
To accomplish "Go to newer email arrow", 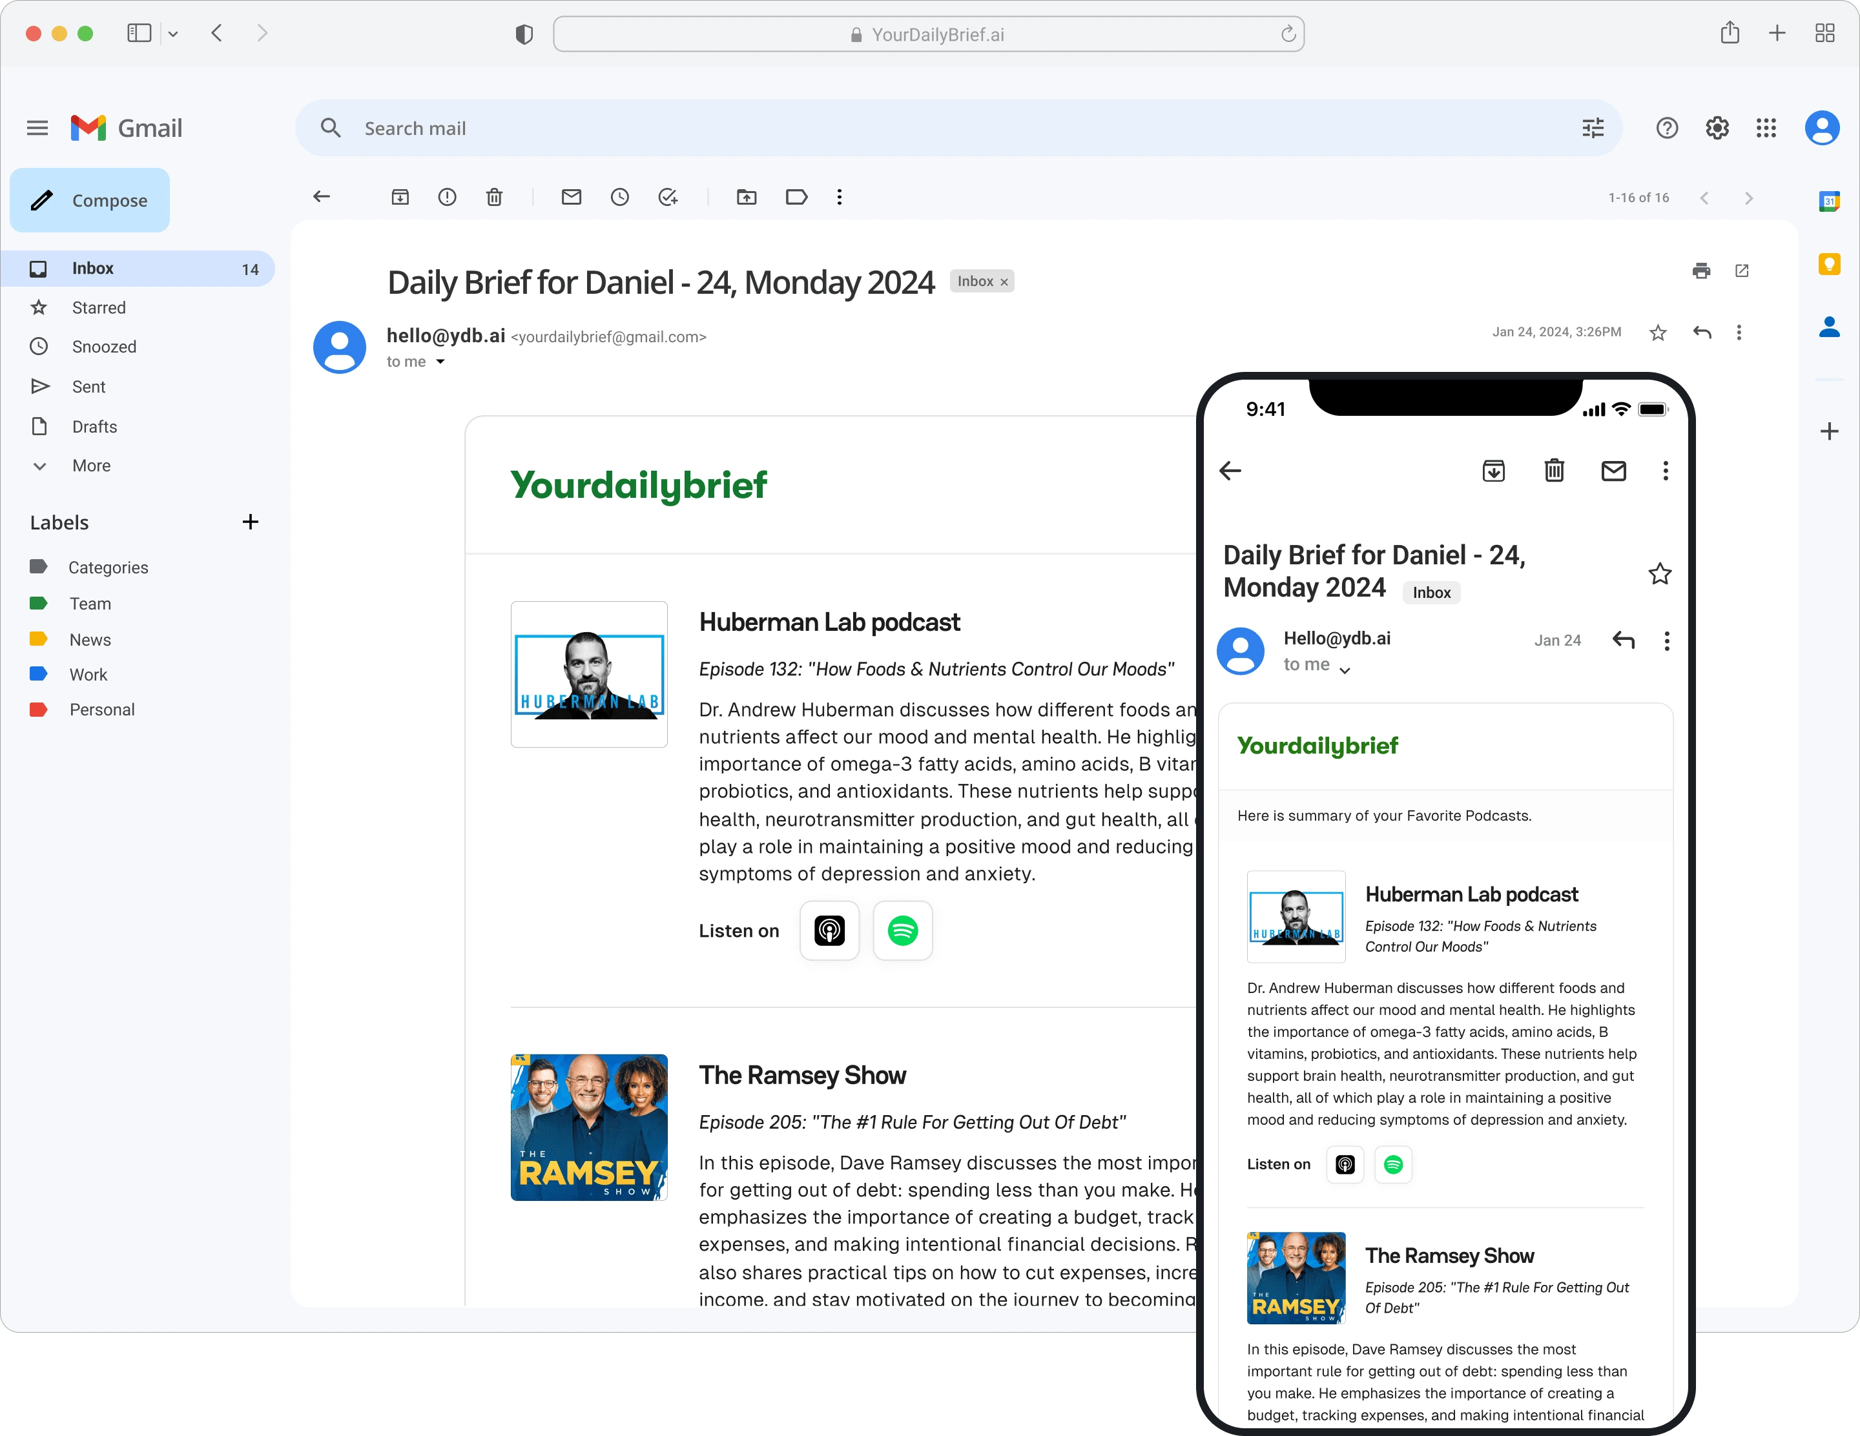I will click(1704, 198).
